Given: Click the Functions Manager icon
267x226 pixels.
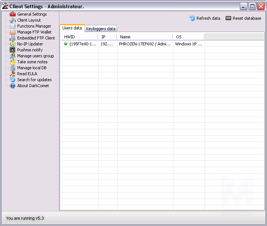Looking at the screenshot, I should pos(13,26).
